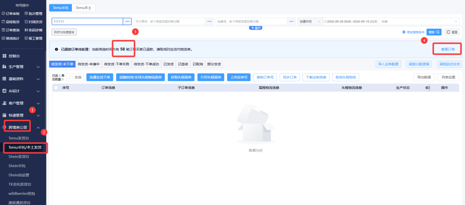Click the 客户管理 sidebar icon
The width and height of the screenshot is (465, 205).
4,103
